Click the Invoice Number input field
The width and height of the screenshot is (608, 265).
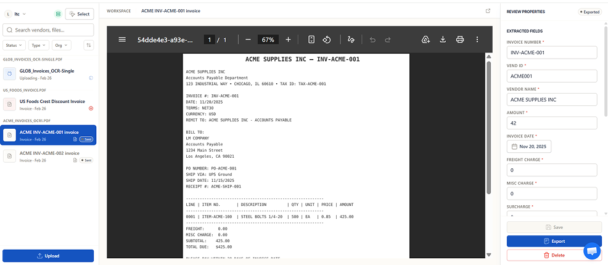552,53
